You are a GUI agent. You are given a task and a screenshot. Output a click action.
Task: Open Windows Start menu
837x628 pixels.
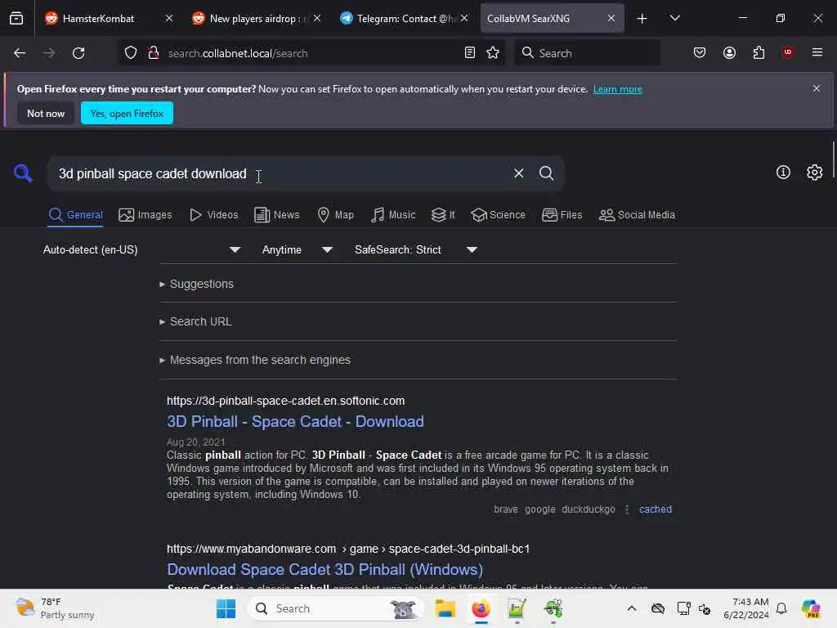point(226,608)
